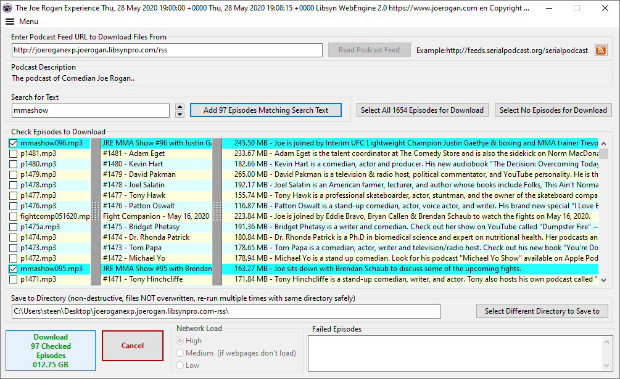Select Low network load radio button
Screen dimensions: 620x379
click(180, 365)
